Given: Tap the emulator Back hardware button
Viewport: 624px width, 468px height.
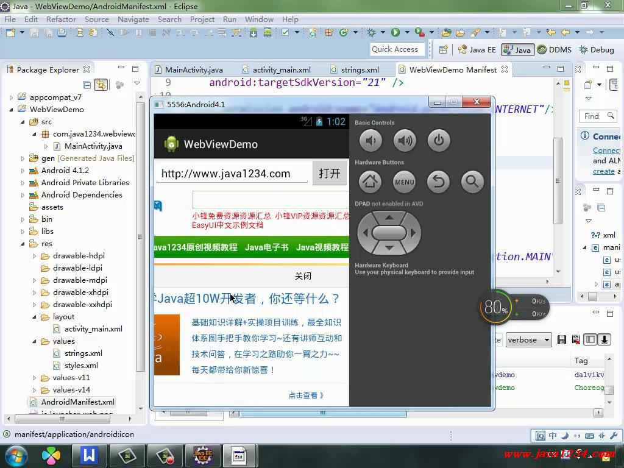Looking at the screenshot, I should [438, 182].
